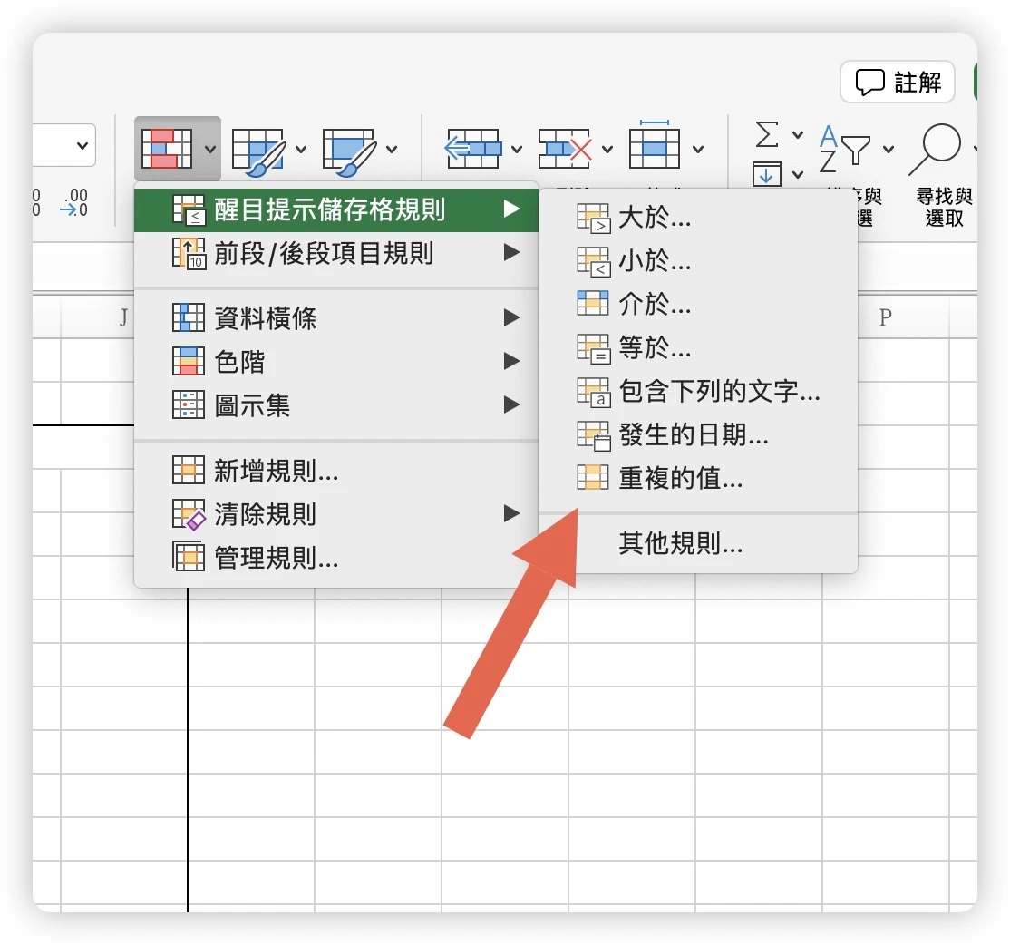Viewport: 1010px width, 945px height.
Task: Expand the Fill dropdown arrow
Action: [x=798, y=174]
